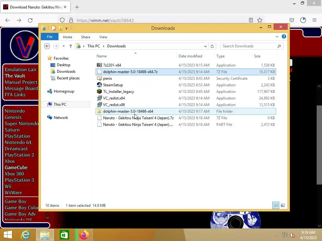Open Recent places in navigation pane
This screenshot has width=322, height=241.
coord(68,78)
